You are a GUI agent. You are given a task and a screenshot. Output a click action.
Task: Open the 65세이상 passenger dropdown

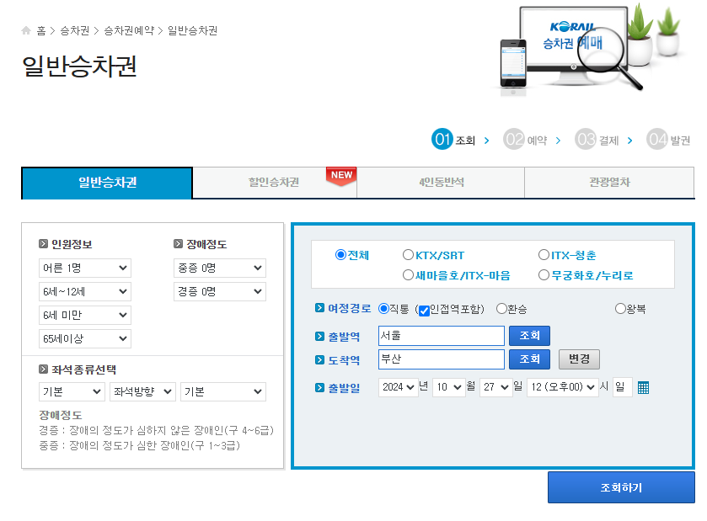pos(84,338)
